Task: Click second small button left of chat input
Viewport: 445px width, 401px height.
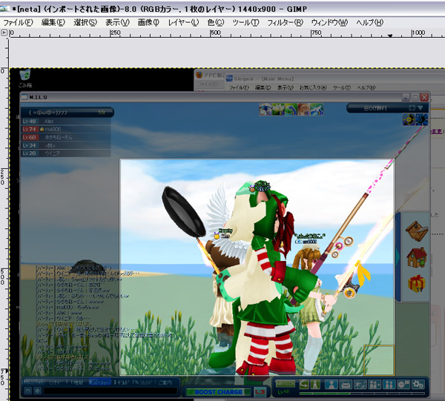Action: tap(38, 391)
